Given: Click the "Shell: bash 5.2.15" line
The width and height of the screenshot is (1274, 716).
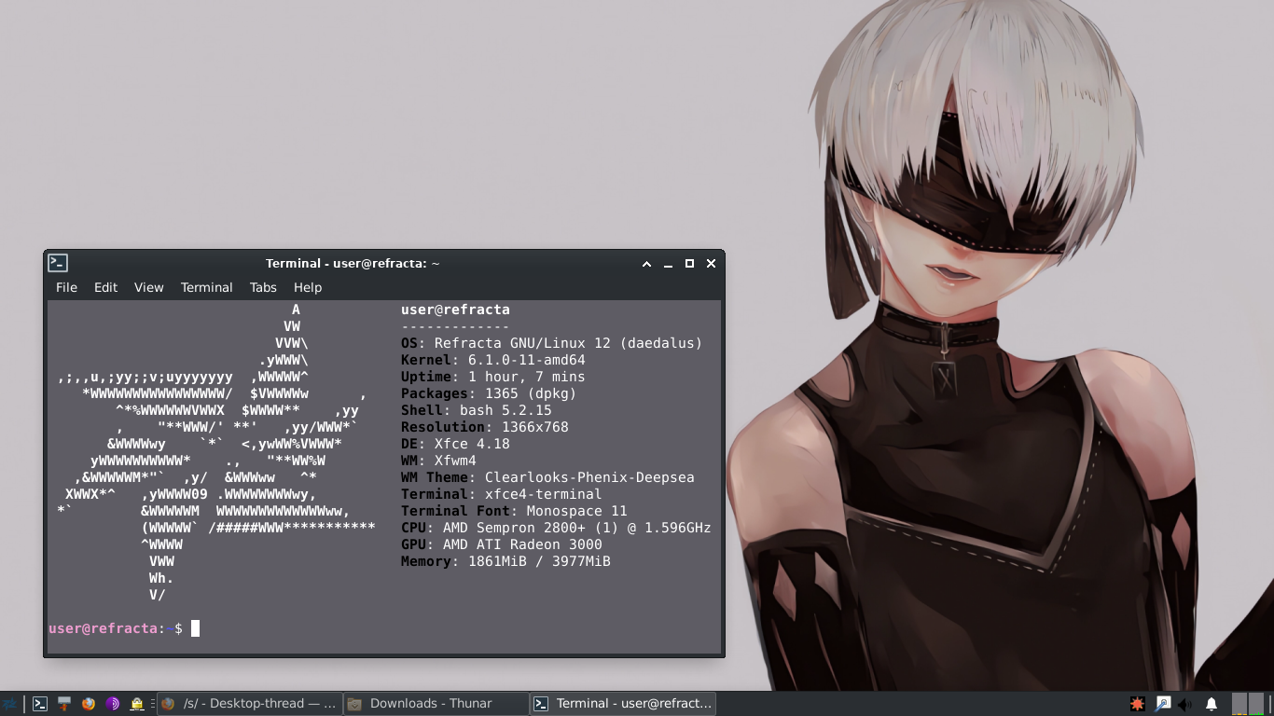Looking at the screenshot, I should pyautogui.click(x=477, y=410).
